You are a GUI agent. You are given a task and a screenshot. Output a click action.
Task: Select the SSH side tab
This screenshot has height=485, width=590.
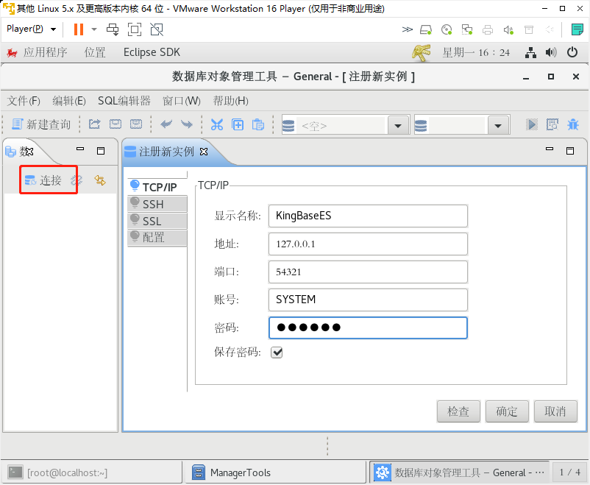tap(157, 204)
